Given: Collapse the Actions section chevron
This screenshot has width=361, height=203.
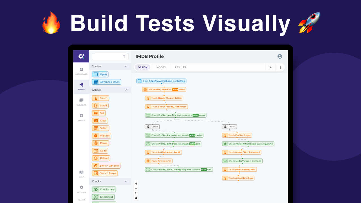Looking at the screenshot, I should (126, 90).
